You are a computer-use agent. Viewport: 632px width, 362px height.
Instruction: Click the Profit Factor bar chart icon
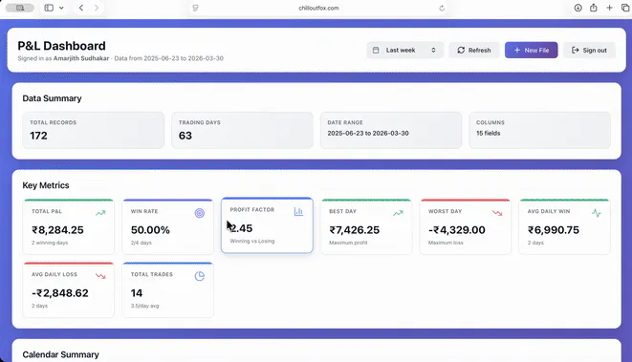pos(298,211)
